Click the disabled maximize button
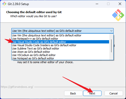The width and height of the screenshot is (126, 99). pyautogui.click(x=108, y=4)
